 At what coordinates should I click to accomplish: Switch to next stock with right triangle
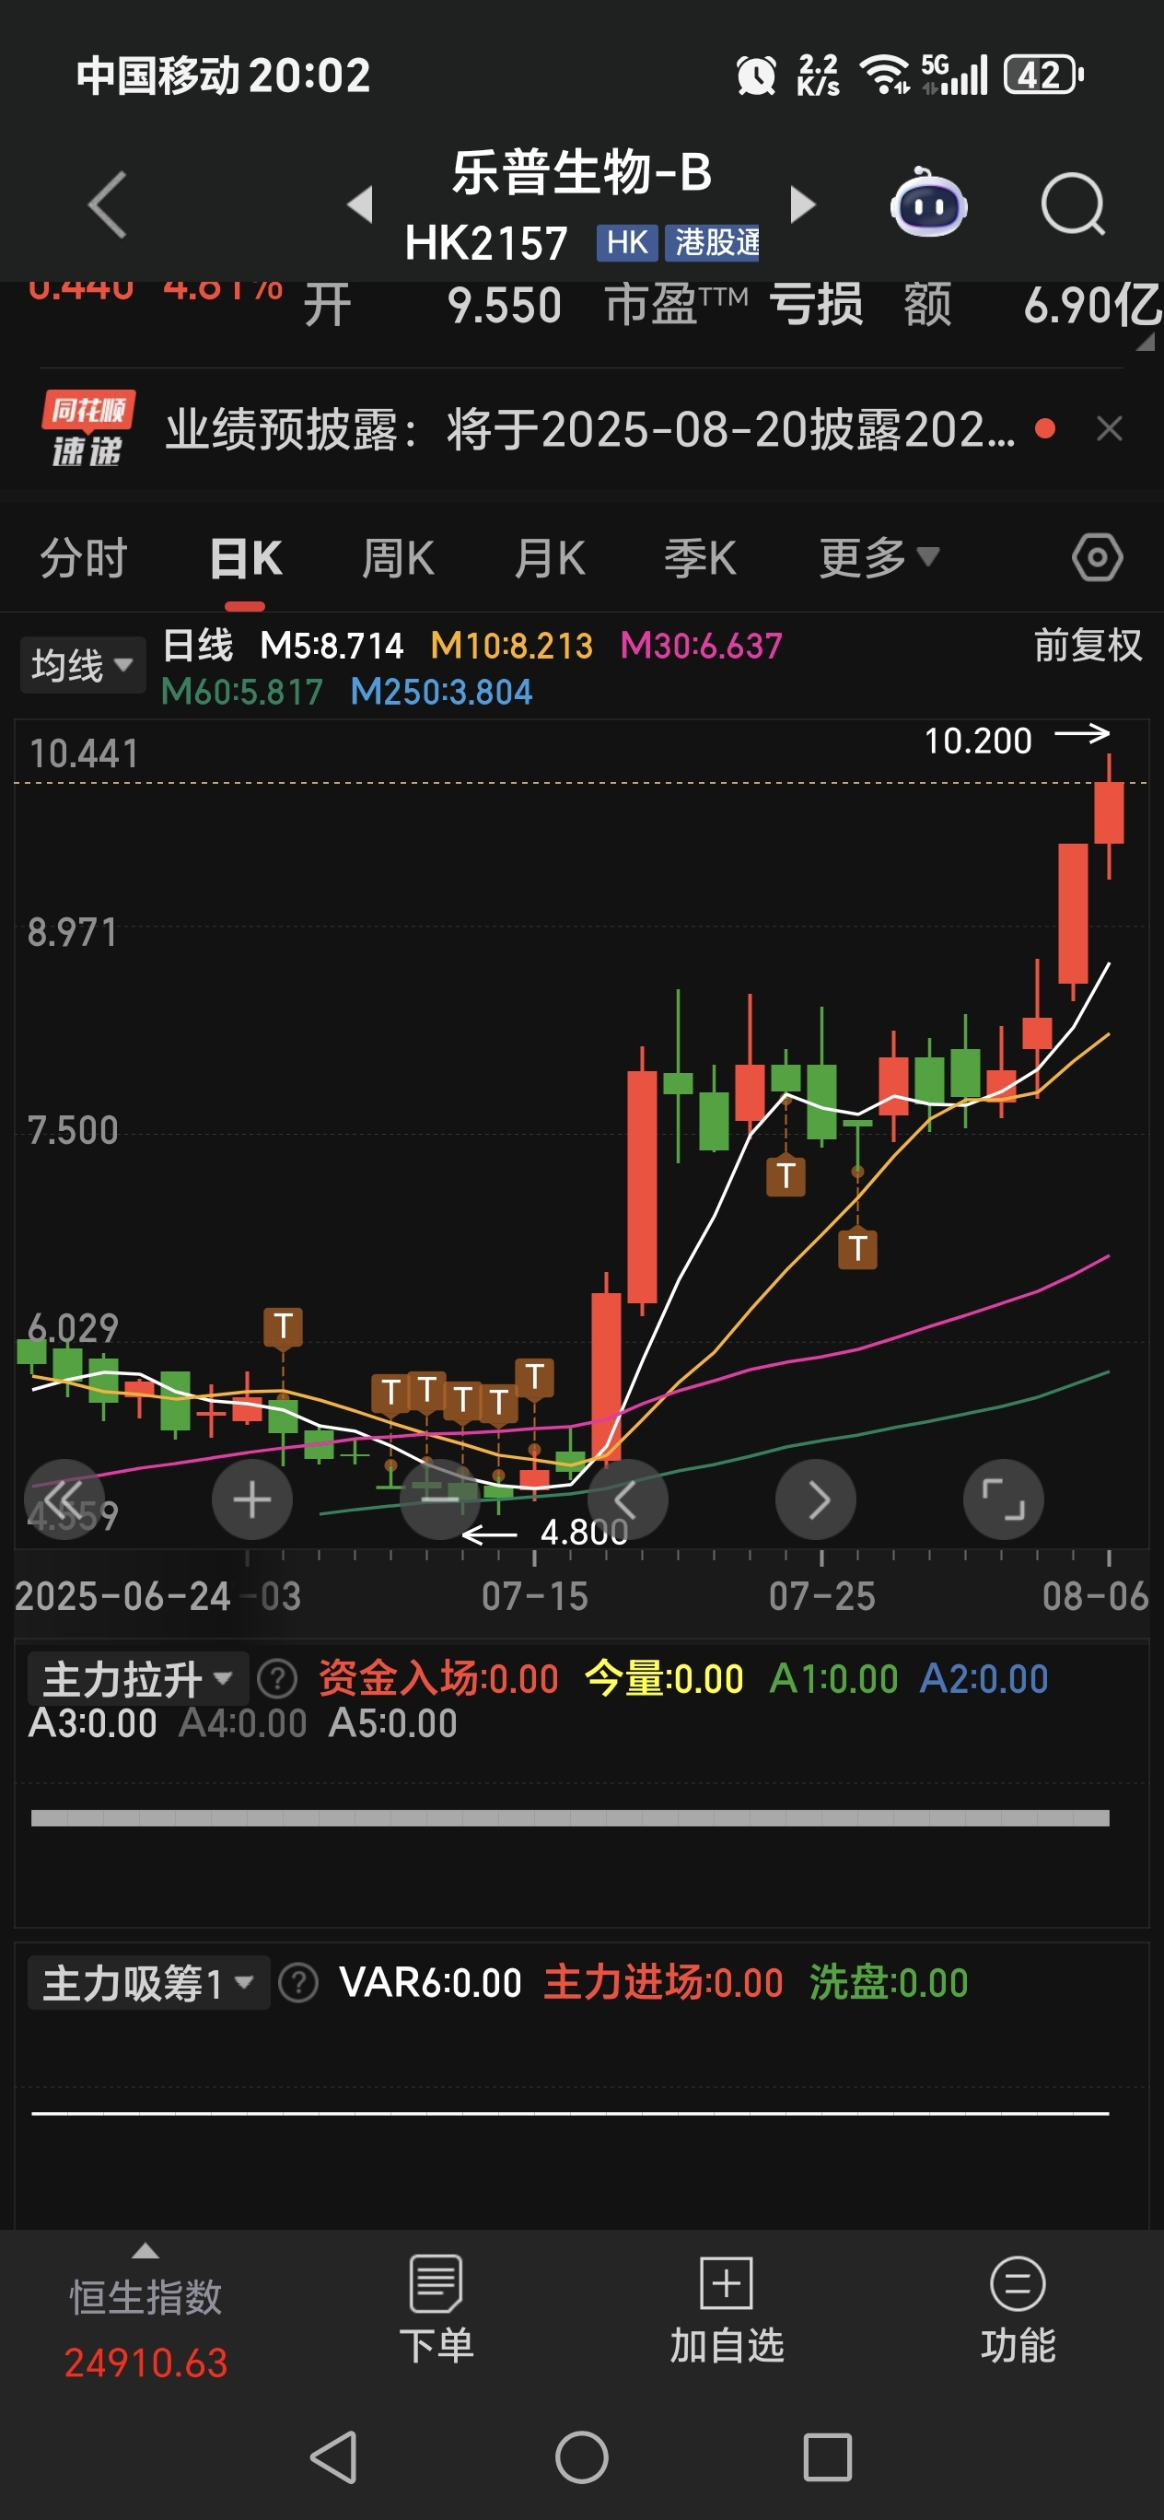coord(802,204)
